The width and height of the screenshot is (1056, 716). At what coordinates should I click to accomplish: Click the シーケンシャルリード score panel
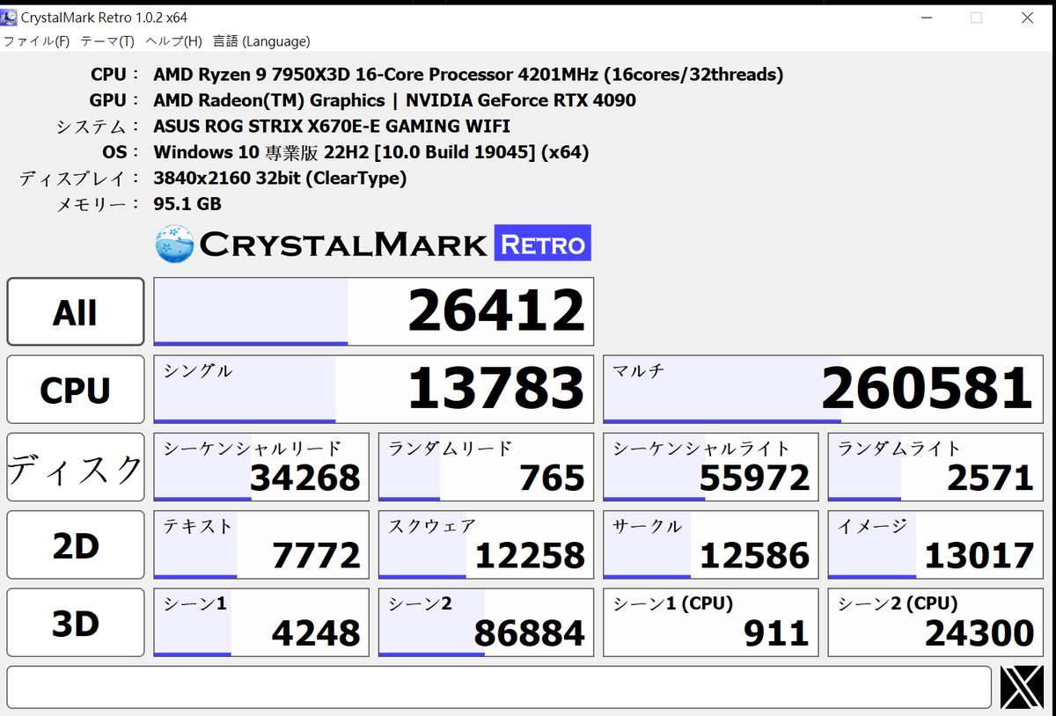click(x=260, y=467)
